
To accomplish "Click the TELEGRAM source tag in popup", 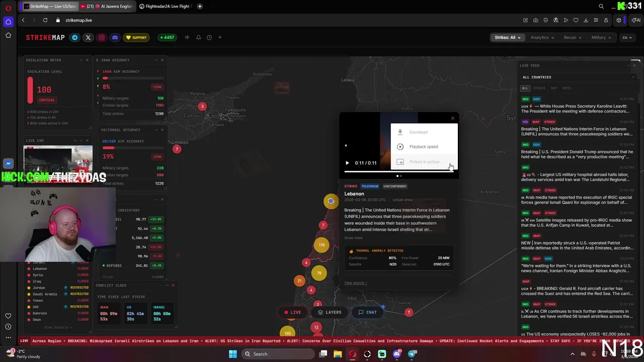I will [x=369, y=186].
